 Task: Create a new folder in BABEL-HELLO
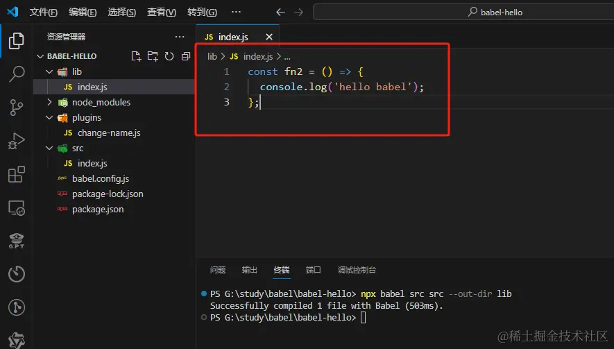pyautogui.click(x=153, y=56)
